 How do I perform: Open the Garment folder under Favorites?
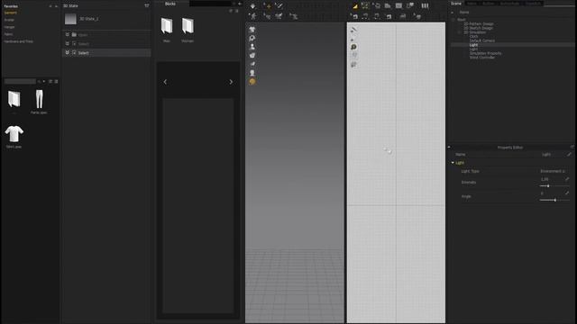(x=10, y=13)
